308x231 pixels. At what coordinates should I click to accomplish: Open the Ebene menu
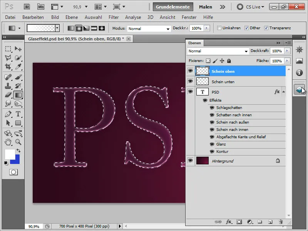(x=72, y=17)
